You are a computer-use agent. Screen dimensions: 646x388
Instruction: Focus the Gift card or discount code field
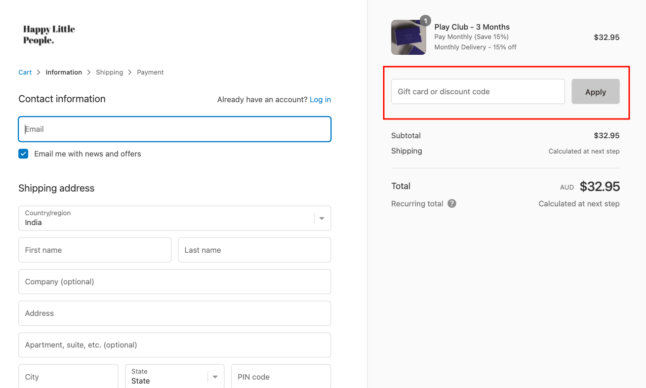[x=478, y=91]
